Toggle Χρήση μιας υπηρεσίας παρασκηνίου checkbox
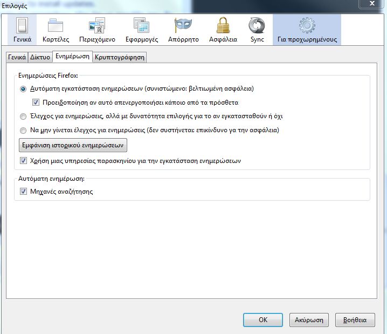Image resolution: width=387 pixels, height=334 pixels. 24,161
